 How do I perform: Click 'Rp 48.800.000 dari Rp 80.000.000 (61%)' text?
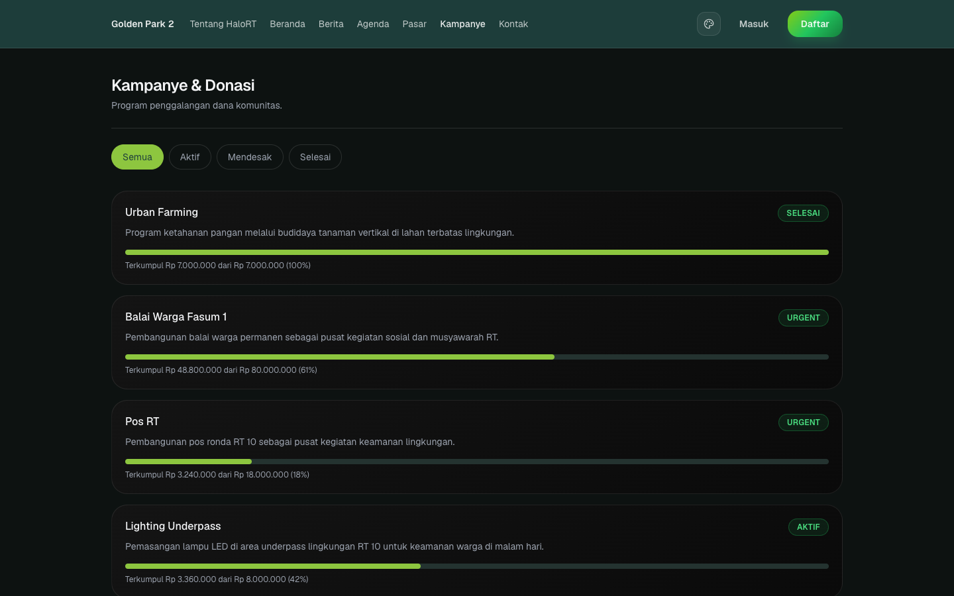click(241, 370)
